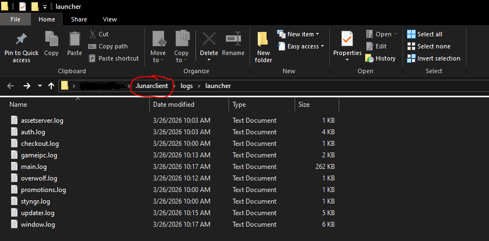Click the Paste clipboard icon
The height and width of the screenshot is (241, 489).
(x=74, y=40)
